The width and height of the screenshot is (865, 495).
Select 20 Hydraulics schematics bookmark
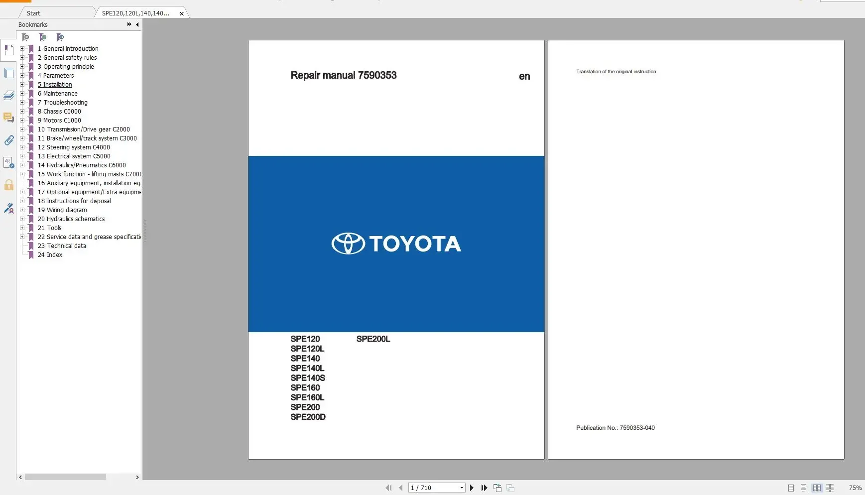(x=71, y=219)
